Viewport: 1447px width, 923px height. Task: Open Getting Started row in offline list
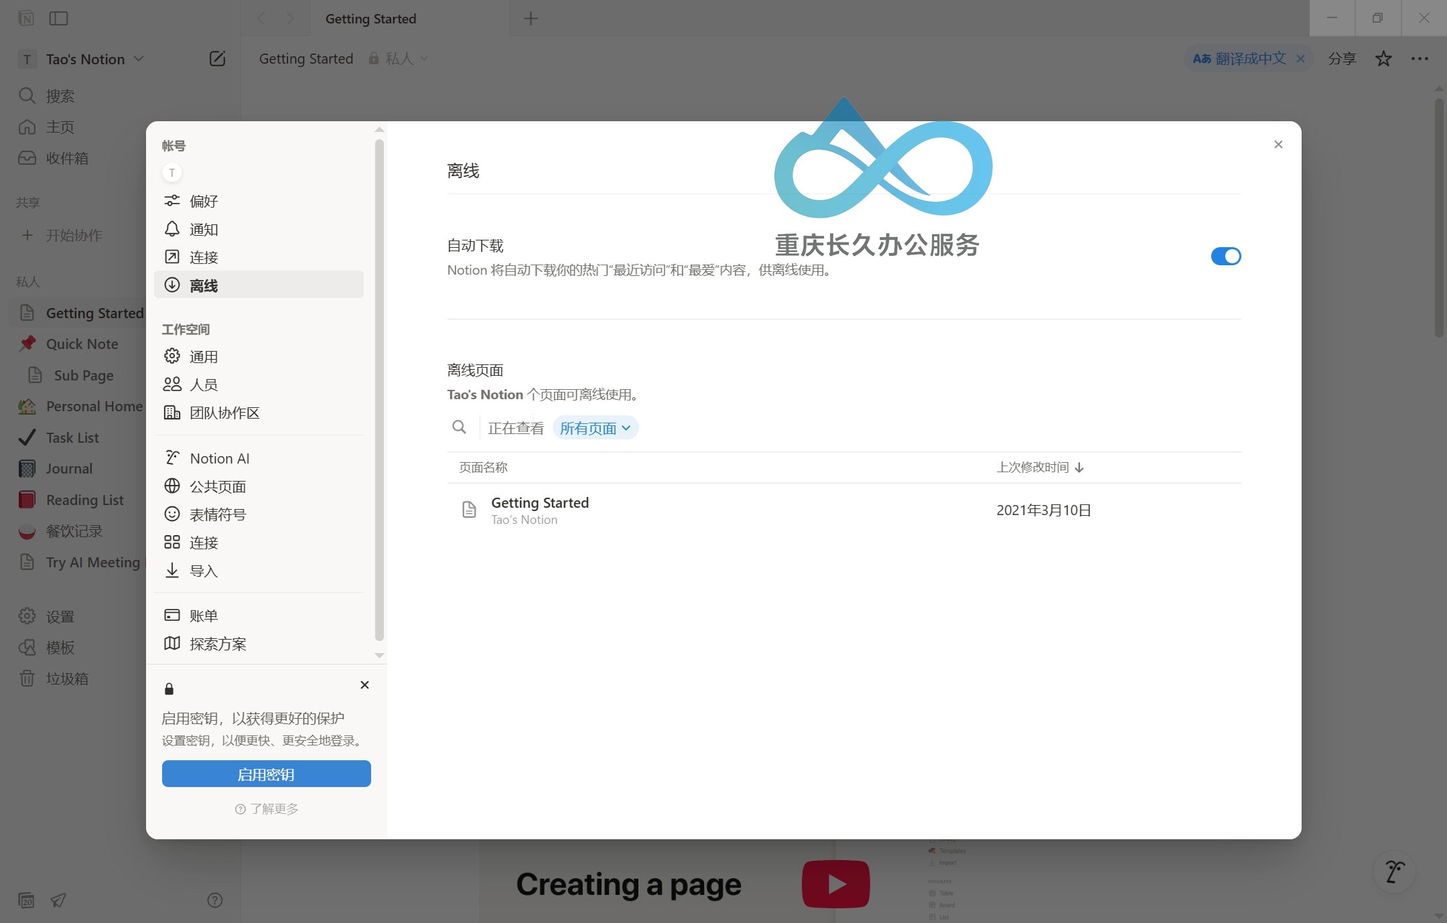[844, 510]
